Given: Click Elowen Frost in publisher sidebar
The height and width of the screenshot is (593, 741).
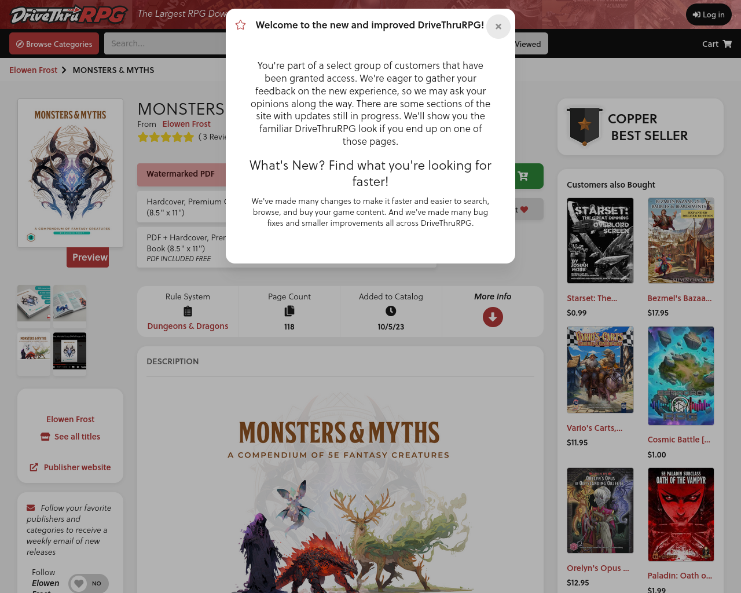Looking at the screenshot, I should coord(70,419).
